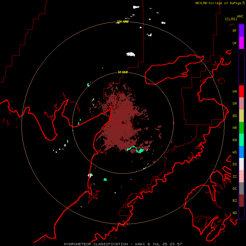Click the WS blue legend swatch

(x=241, y=152)
